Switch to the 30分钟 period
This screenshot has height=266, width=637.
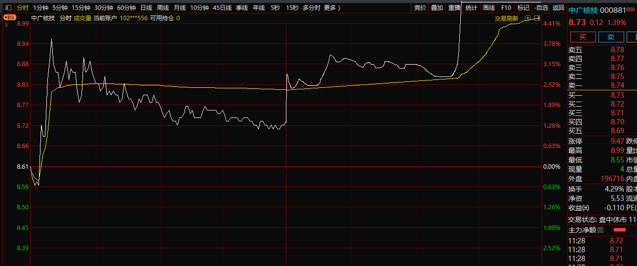coord(104,8)
